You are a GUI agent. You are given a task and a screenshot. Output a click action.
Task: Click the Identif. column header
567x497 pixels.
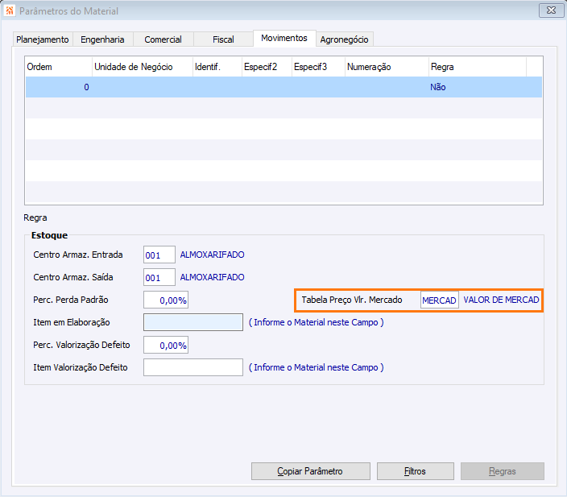coord(217,67)
